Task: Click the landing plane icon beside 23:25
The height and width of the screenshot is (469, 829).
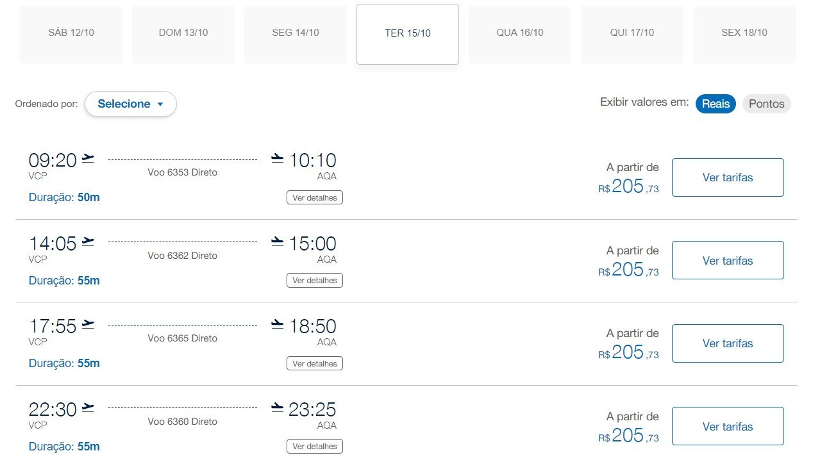Action: pyautogui.click(x=277, y=407)
